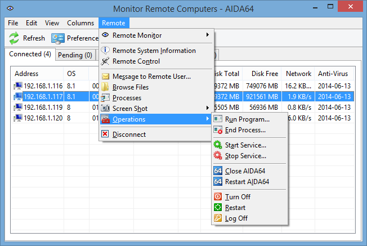The image size is (367, 246).
Task: Select Restart AIDA64 from submenu
Action: (247, 182)
